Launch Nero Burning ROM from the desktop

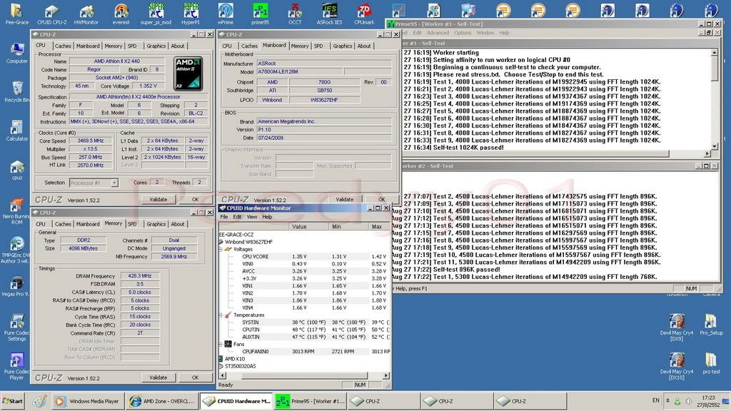[x=17, y=211]
